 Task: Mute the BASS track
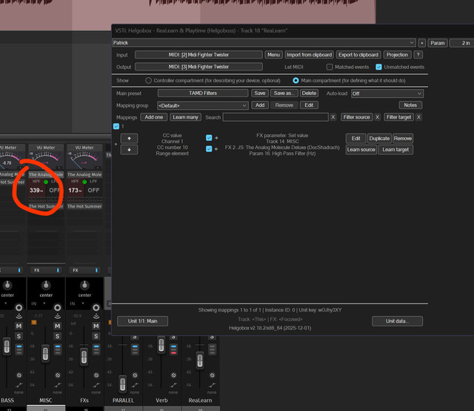19,326
